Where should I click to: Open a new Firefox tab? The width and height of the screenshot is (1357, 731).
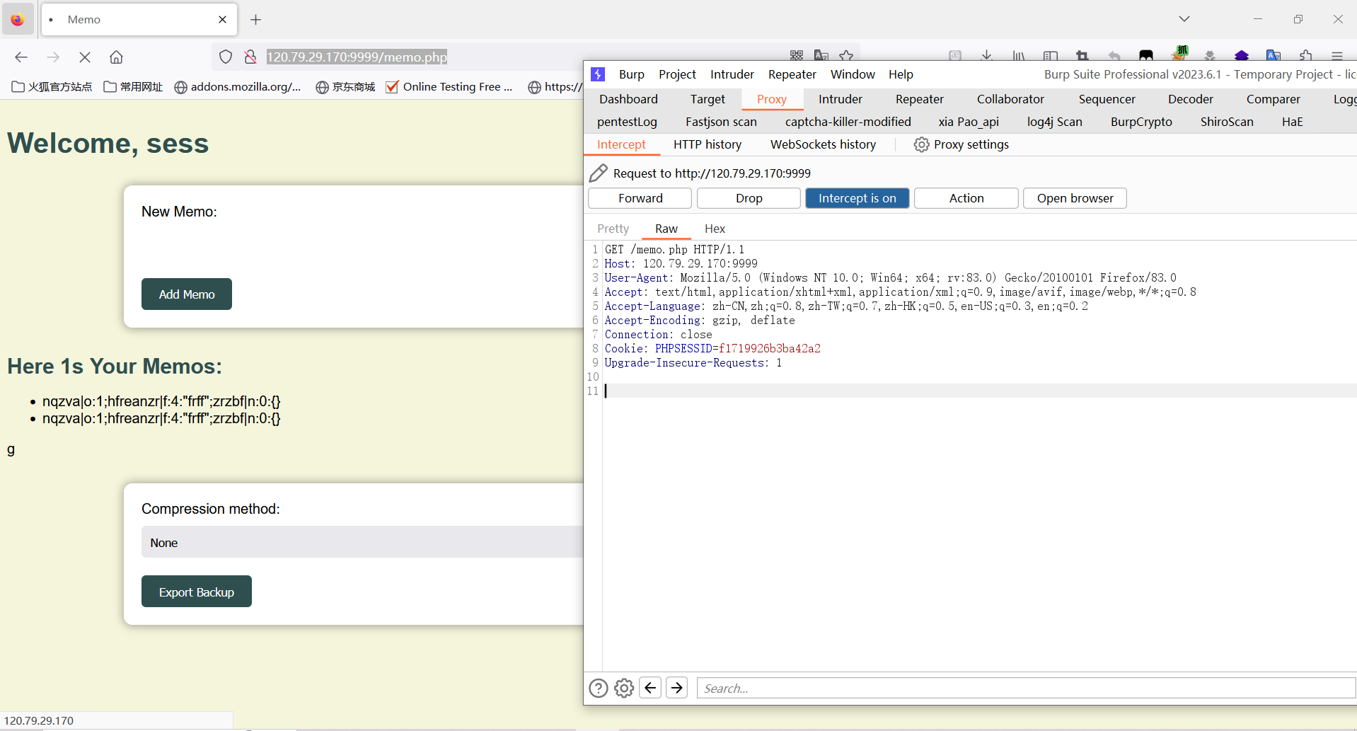[x=256, y=20]
